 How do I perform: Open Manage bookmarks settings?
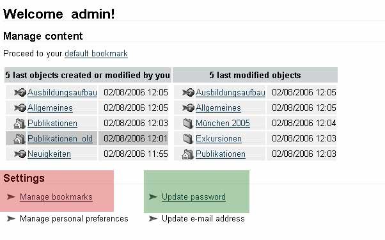56,196
